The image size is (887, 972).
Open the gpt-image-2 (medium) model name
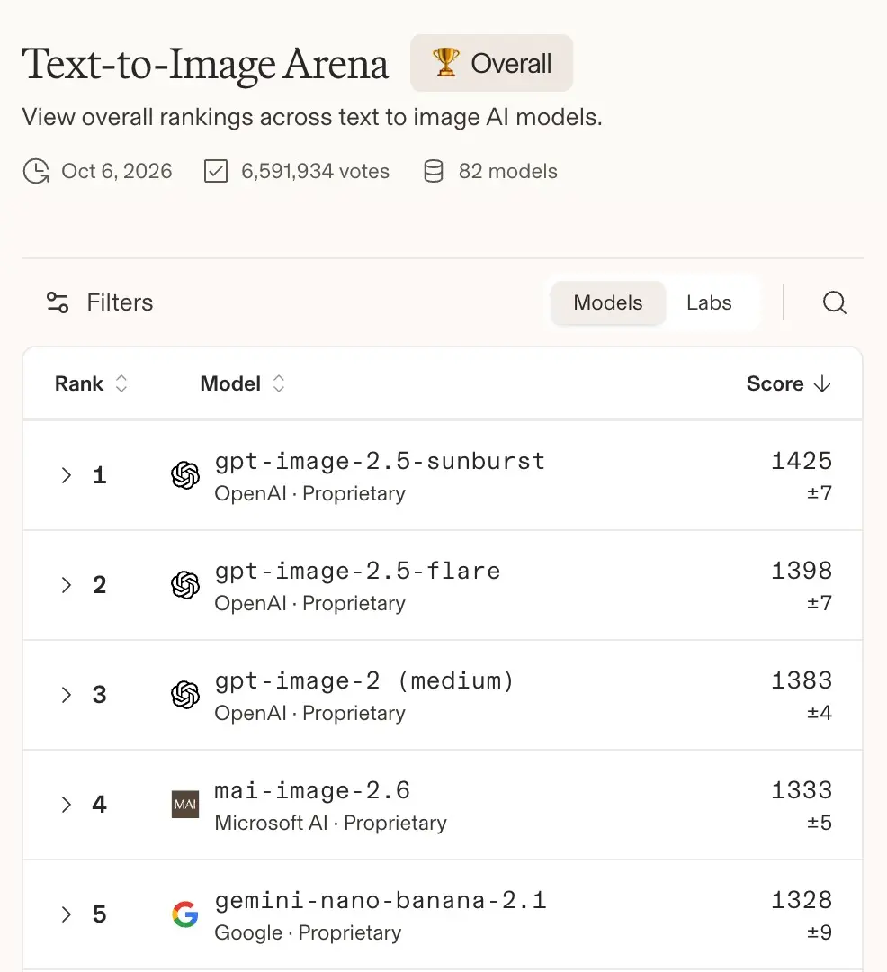click(364, 681)
